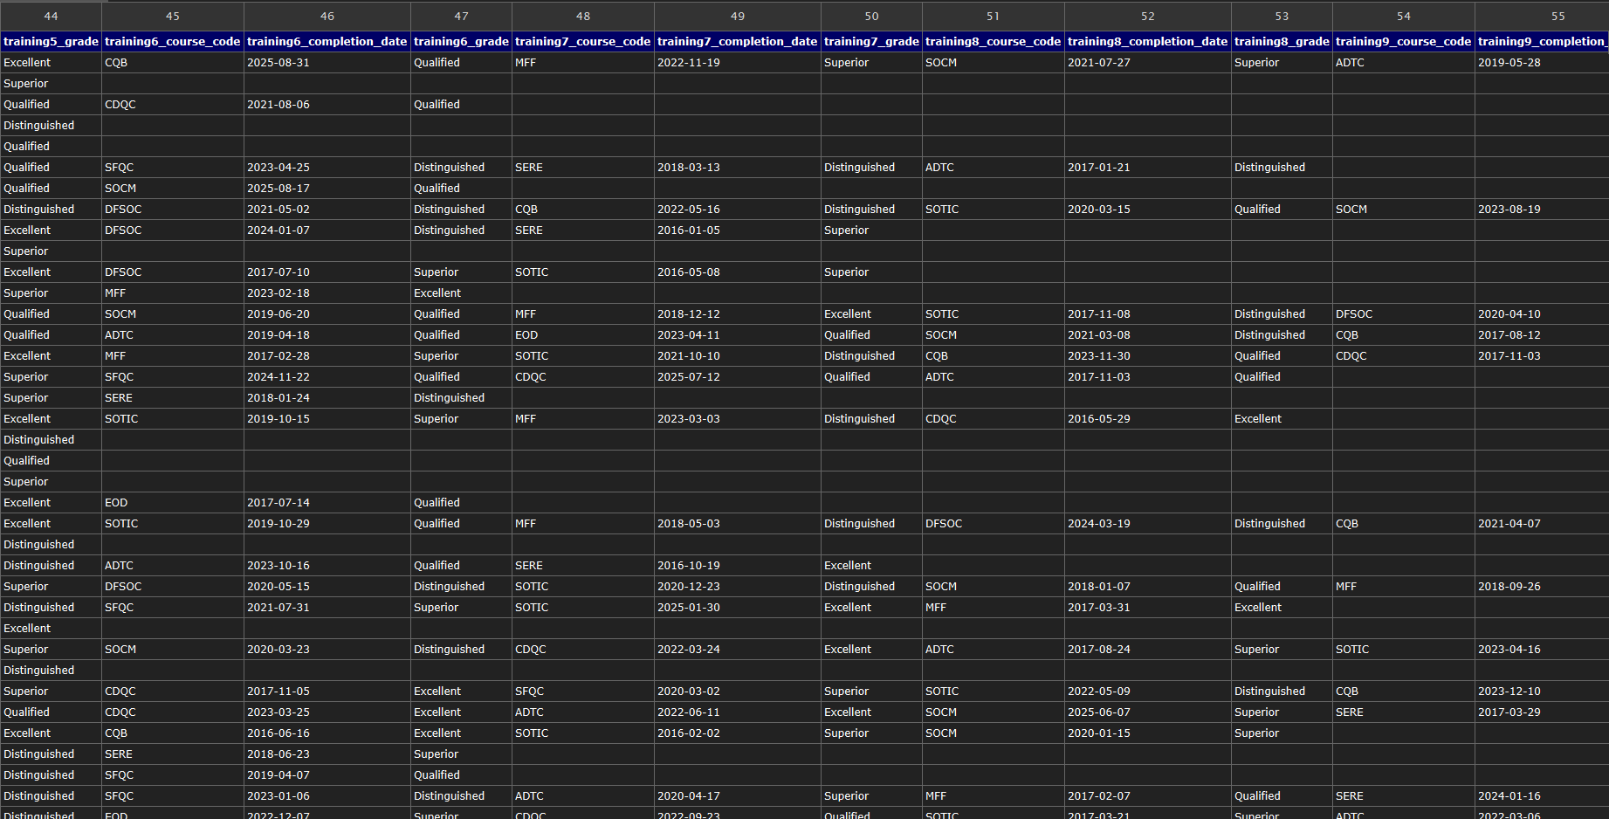The height and width of the screenshot is (819, 1609).
Task: Click the CQB cell in first row
Action: 116,63
